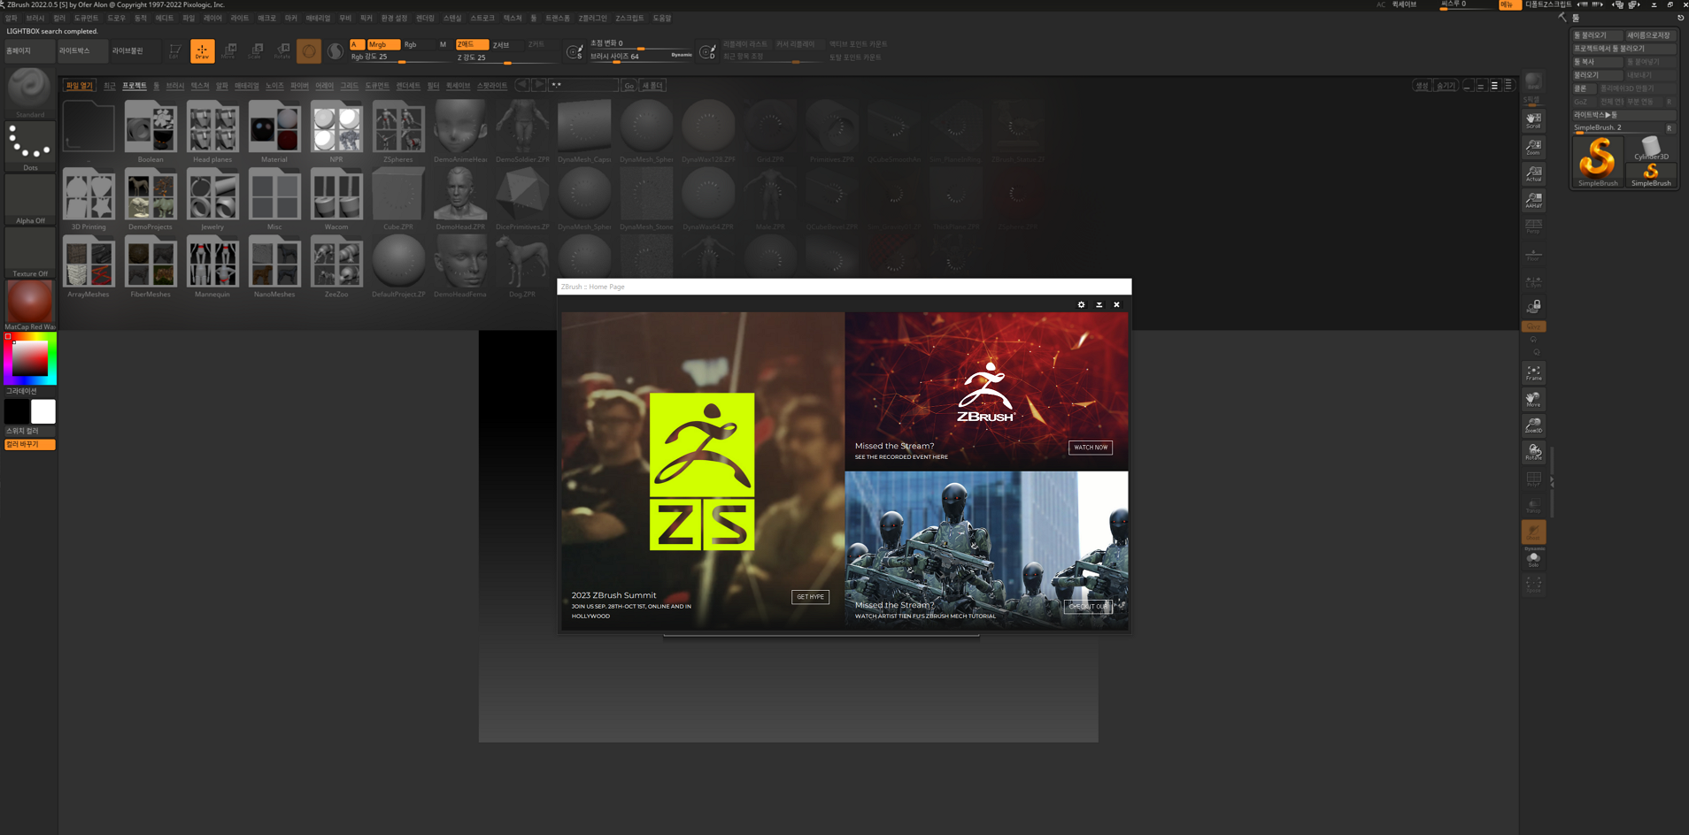Toggle the Mrgb color mode
The height and width of the screenshot is (835, 1689).
click(382, 44)
